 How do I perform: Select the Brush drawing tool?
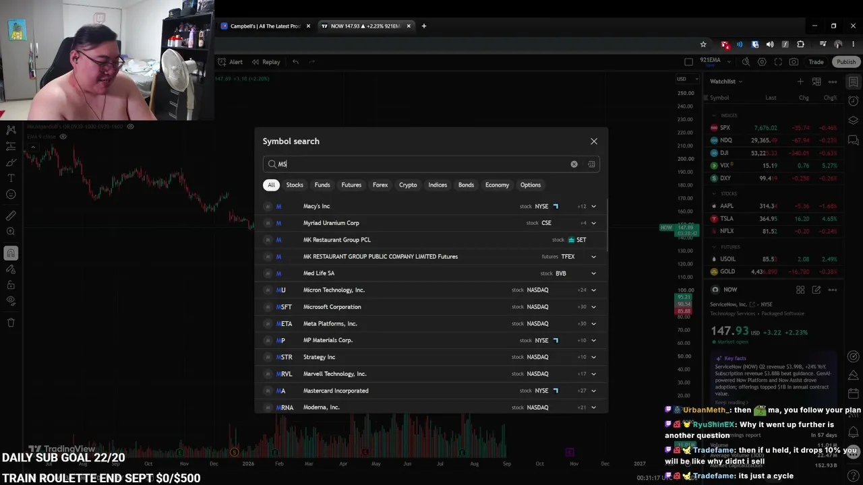[11, 162]
